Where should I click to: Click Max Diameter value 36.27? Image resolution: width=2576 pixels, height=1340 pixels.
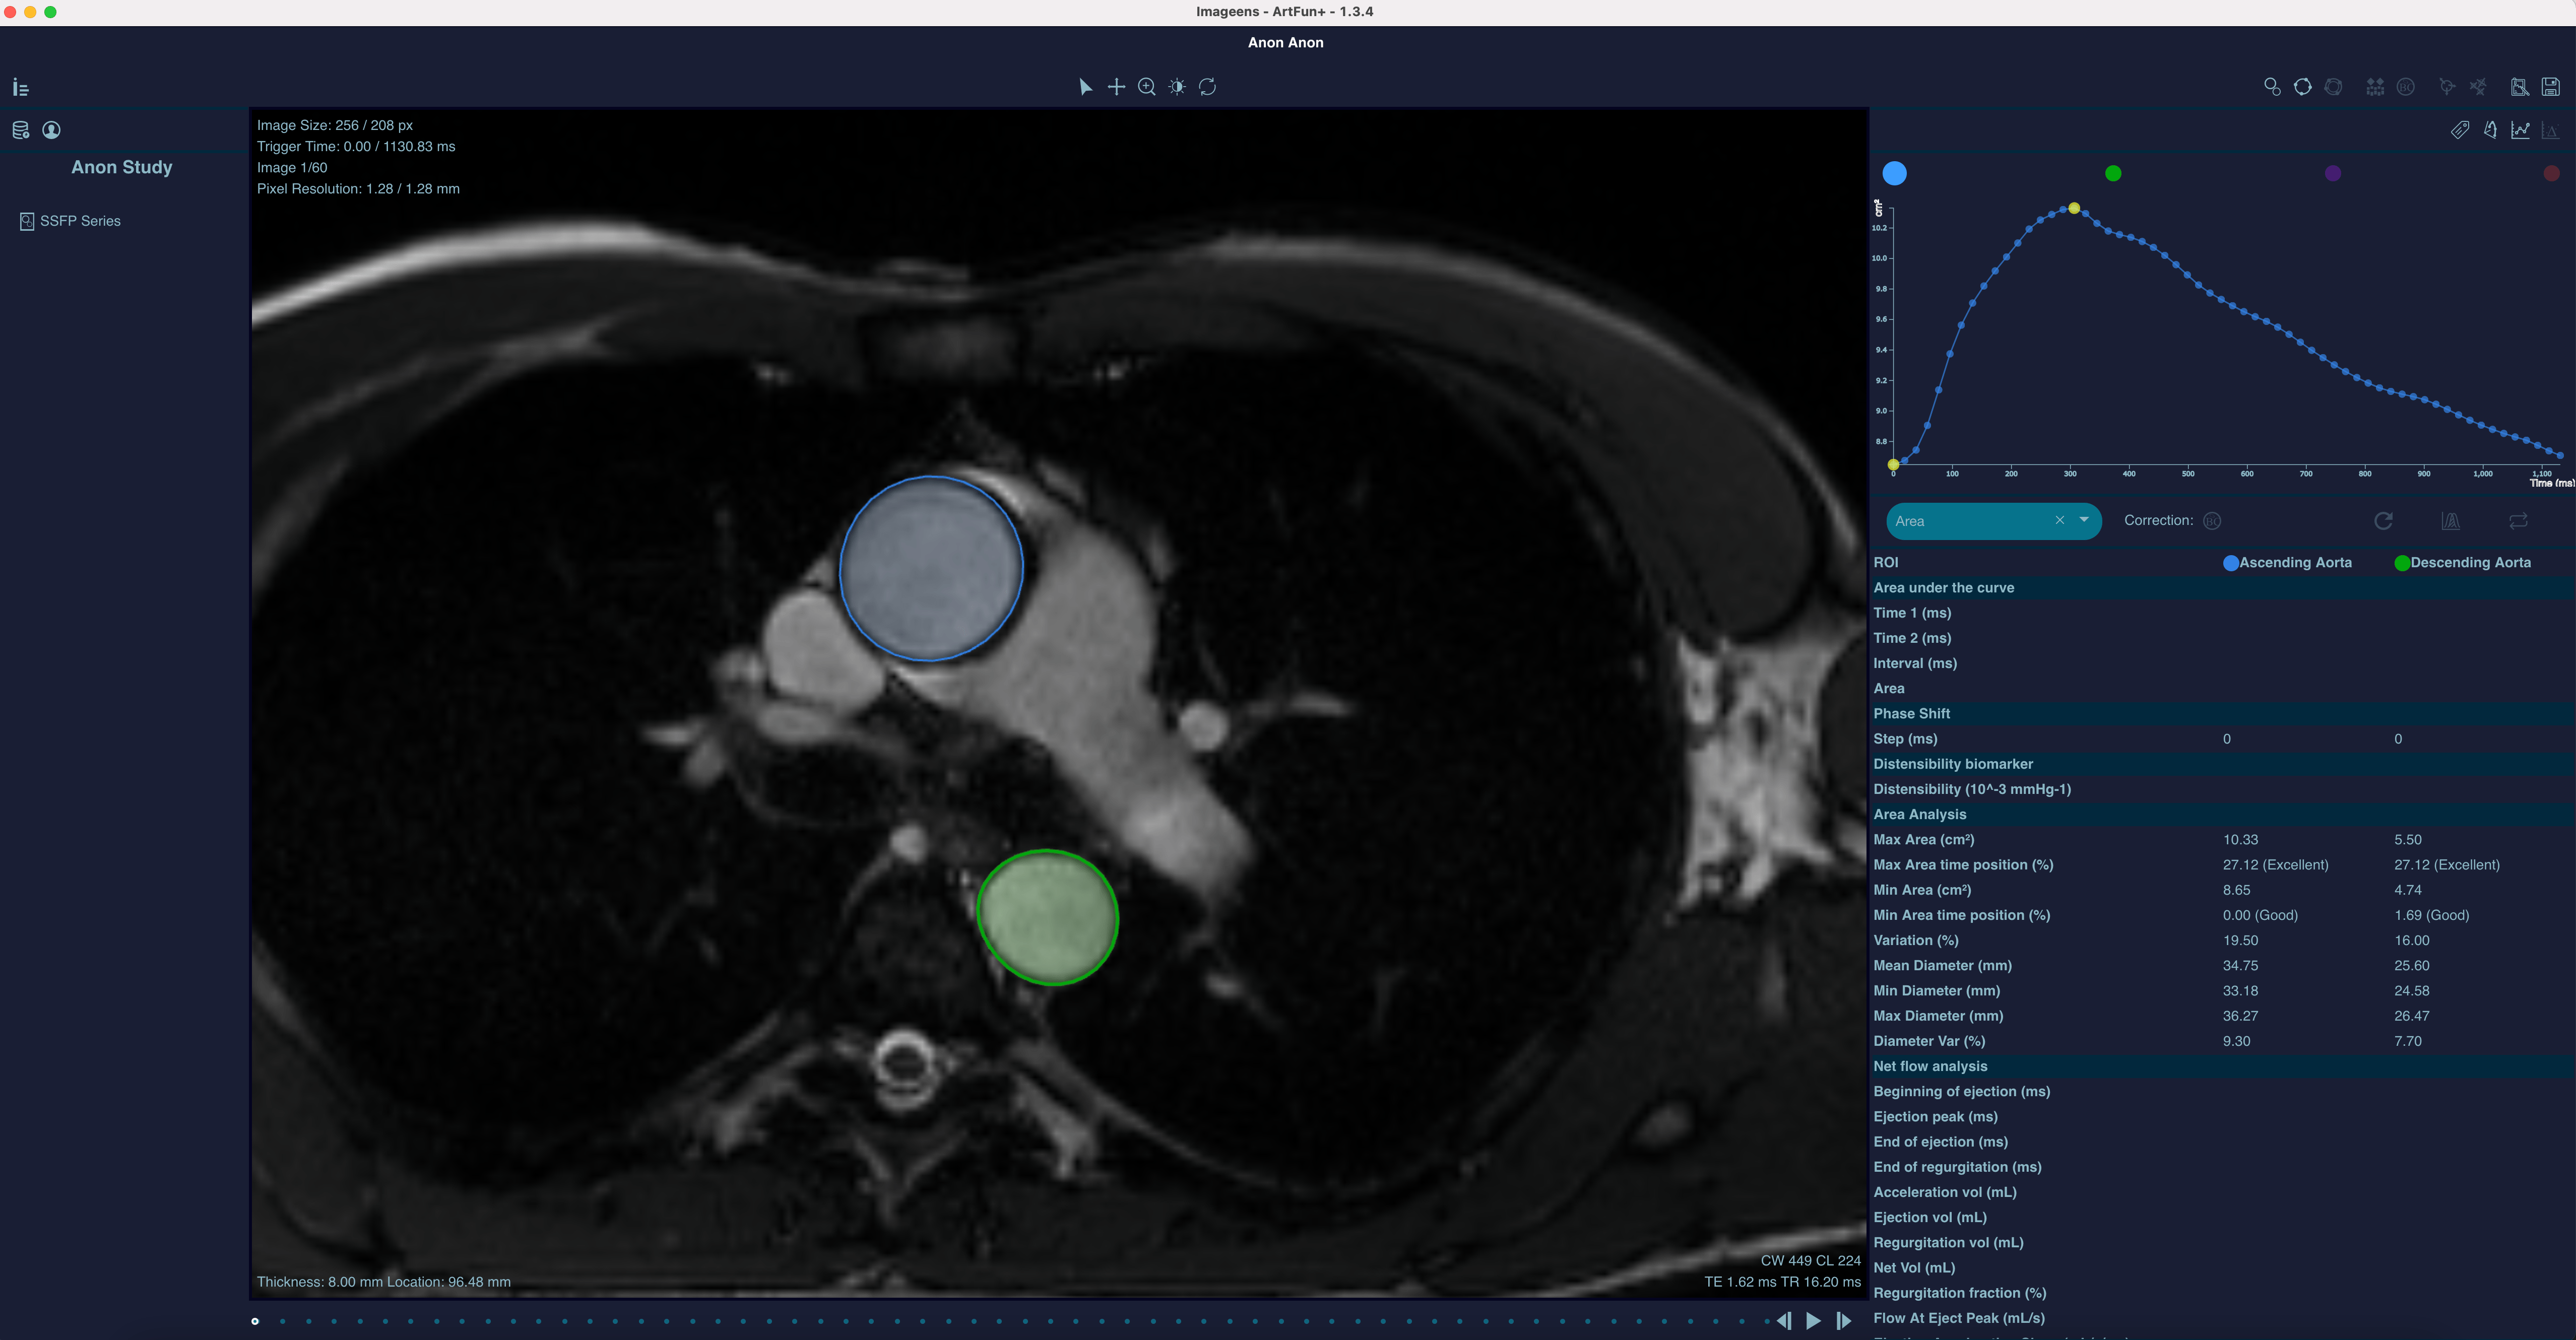pyautogui.click(x=2240, y=1016)
